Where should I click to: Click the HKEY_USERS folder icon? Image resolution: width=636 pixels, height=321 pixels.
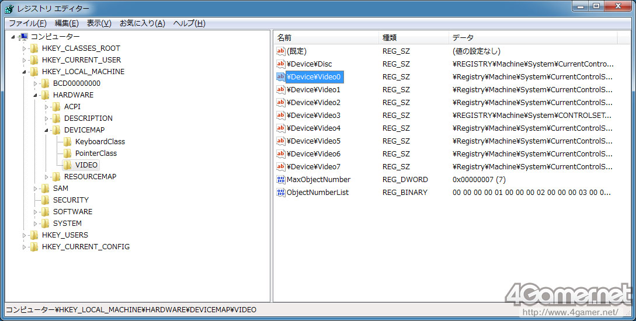pyautogui.click(x=34, y=235)
